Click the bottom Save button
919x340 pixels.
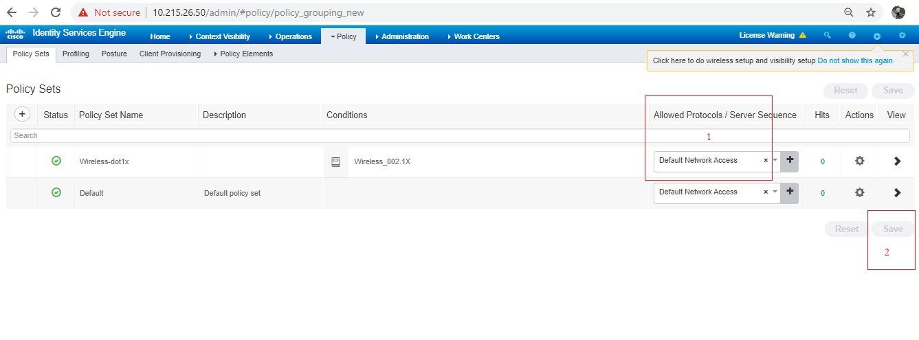coord(893,229)
